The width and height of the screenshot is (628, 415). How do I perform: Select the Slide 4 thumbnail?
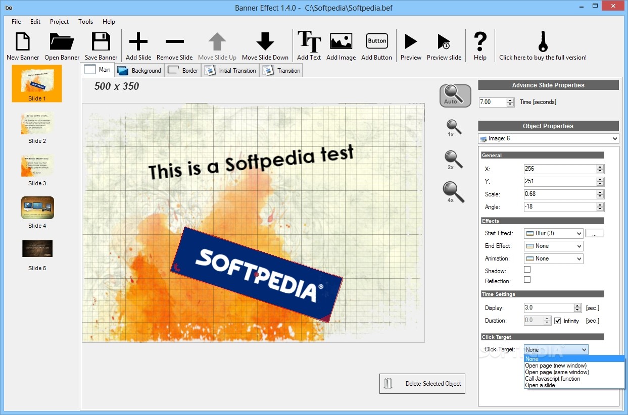37,208
